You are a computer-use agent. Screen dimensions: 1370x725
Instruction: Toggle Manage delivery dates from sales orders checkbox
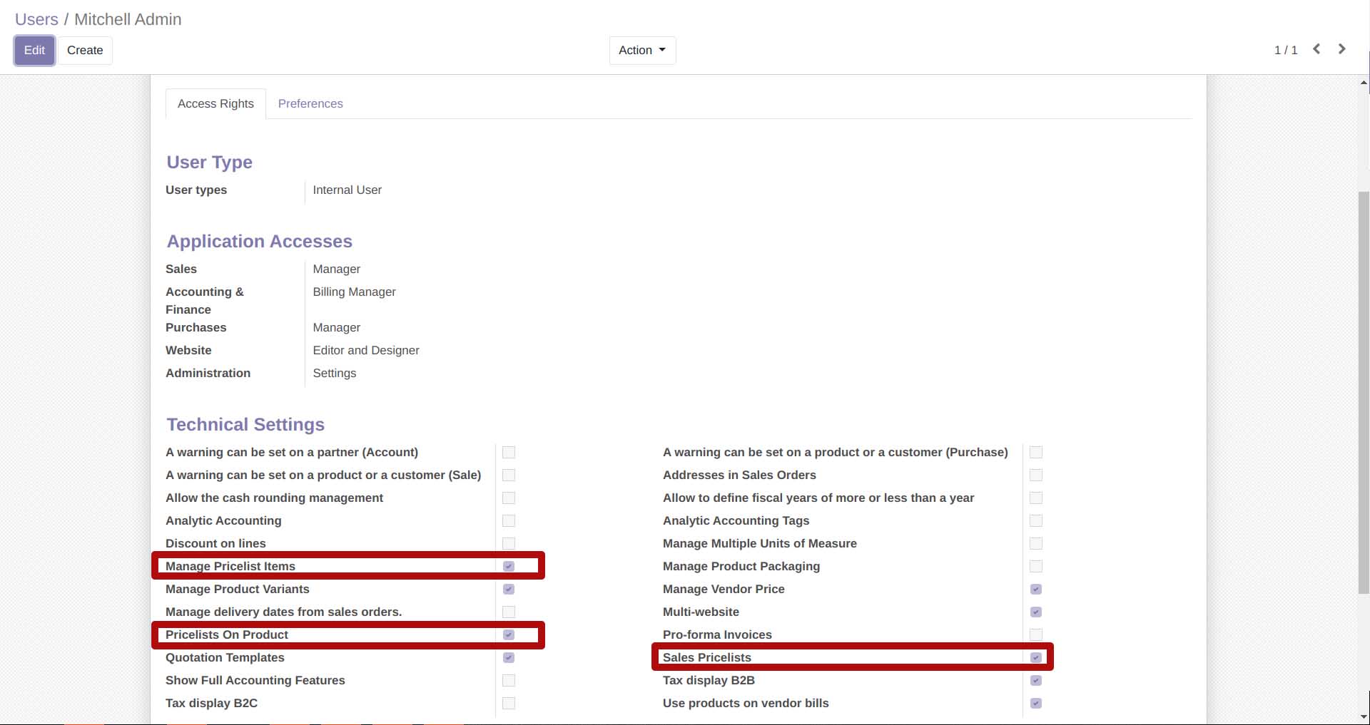(509, 612)
